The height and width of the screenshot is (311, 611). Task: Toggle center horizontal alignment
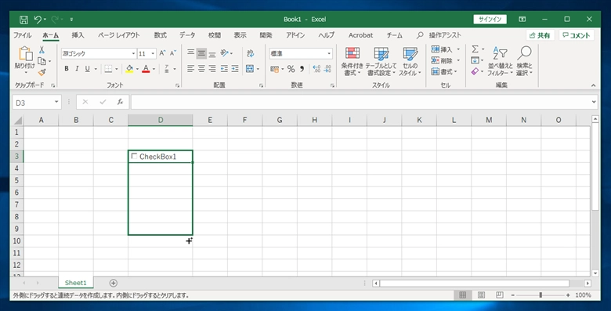(x=201, y=69)
